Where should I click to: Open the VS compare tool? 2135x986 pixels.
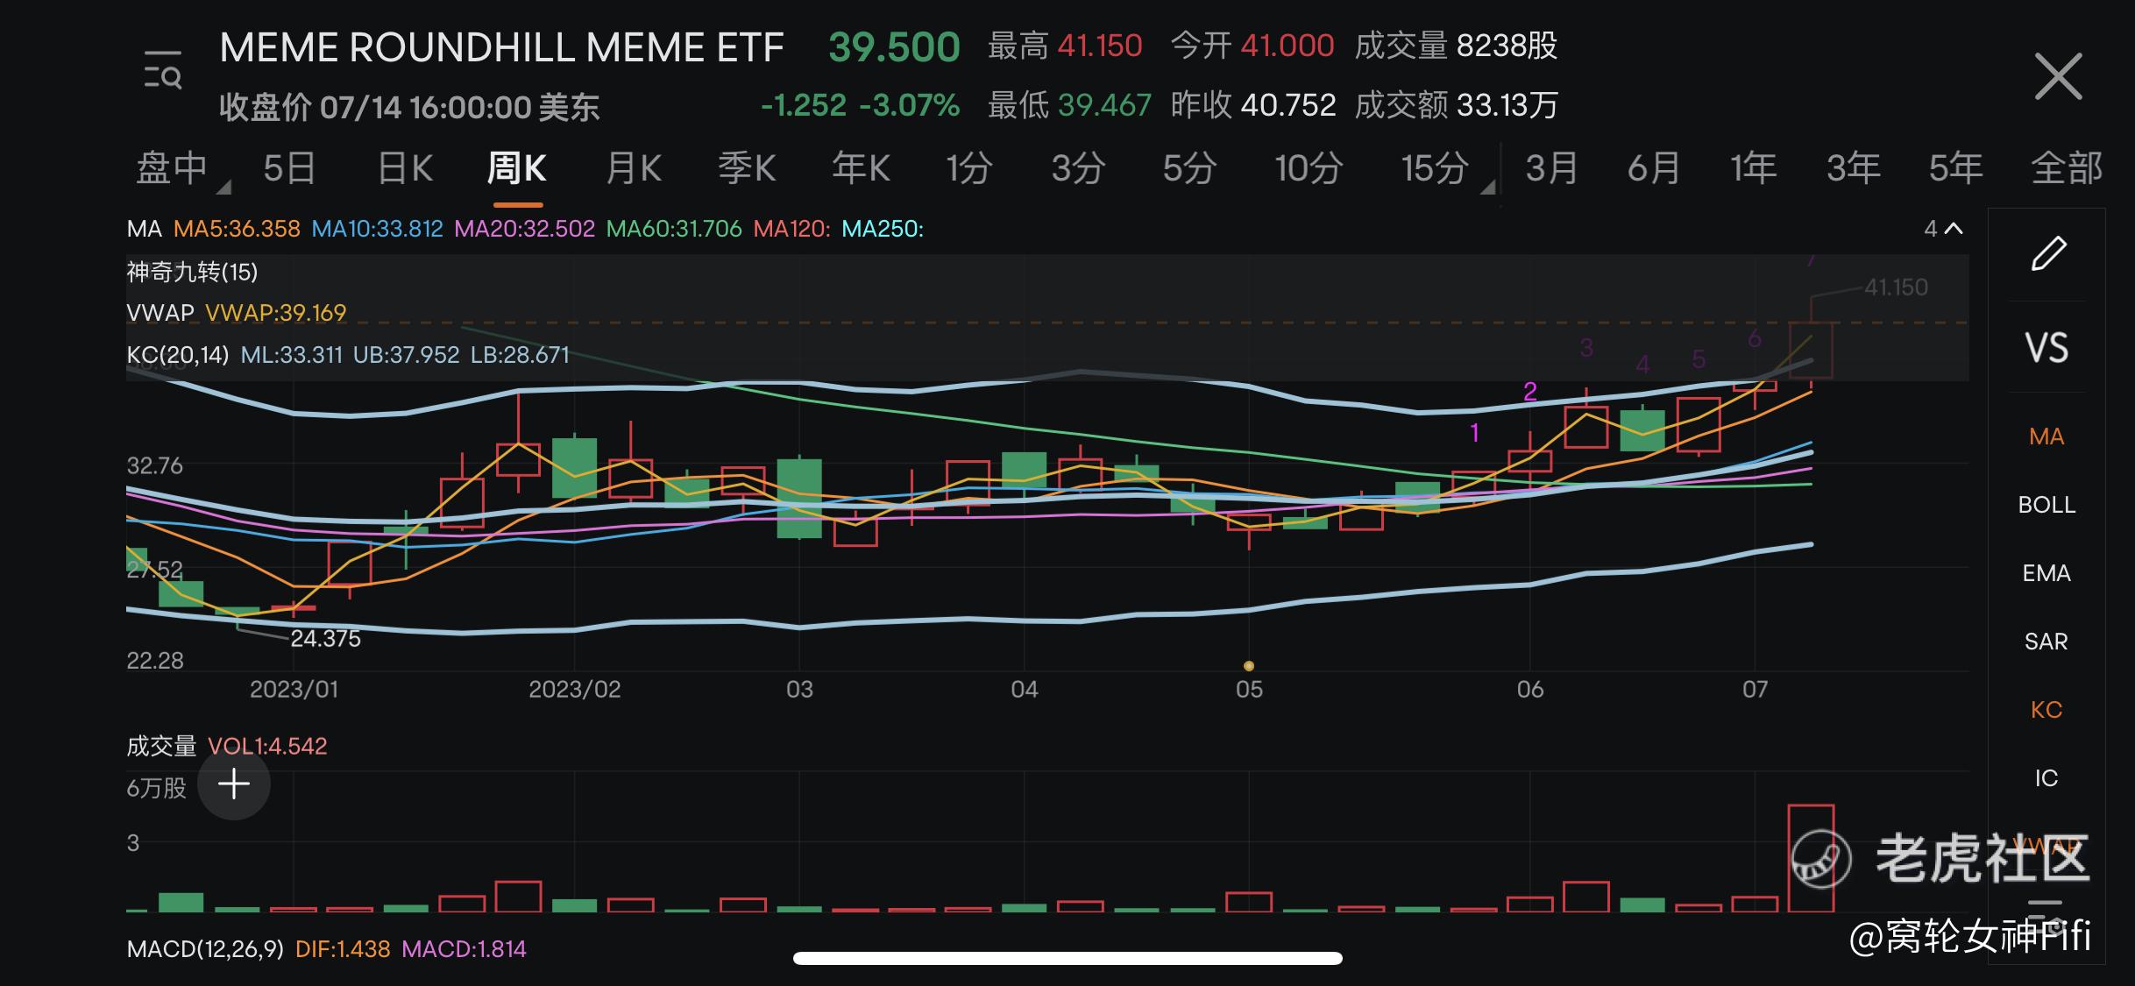[x=2046, y=349]
